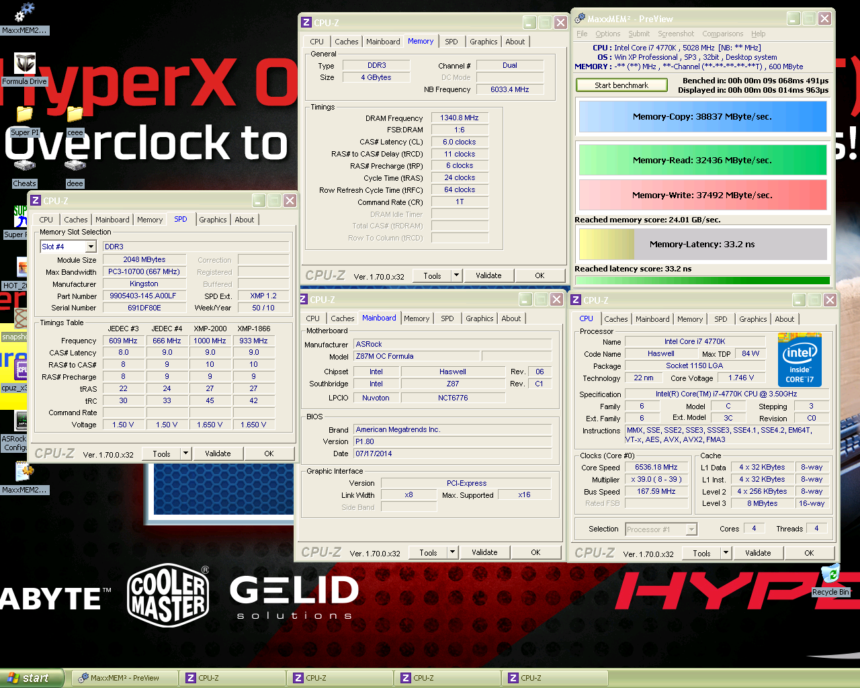The width and height of the screenshot is (860, 688).
Task: Switch to About tab in CPU-Z CPU window
Action: click(785, 319)
